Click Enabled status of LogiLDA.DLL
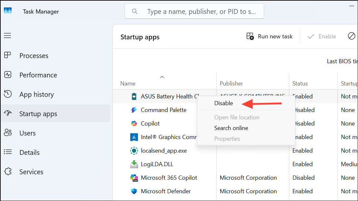 (x=302, y=164)
